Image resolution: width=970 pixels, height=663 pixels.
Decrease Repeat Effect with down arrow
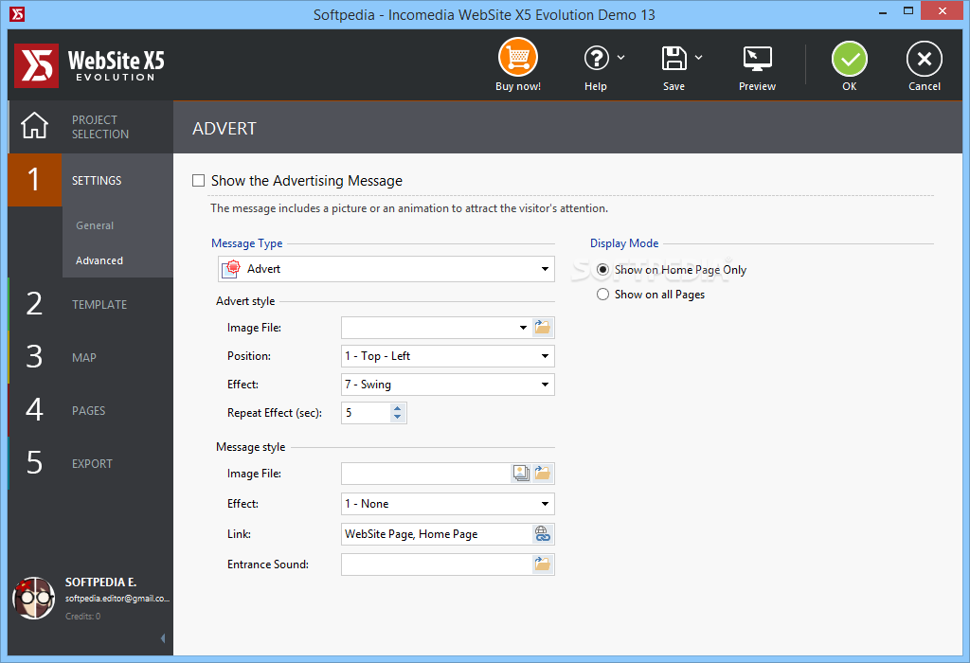click(398, 418)
